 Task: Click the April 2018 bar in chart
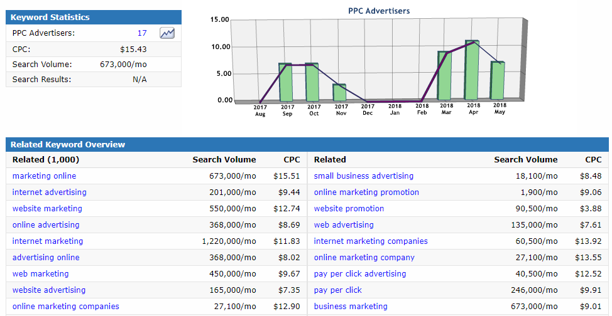coord(471,70)
